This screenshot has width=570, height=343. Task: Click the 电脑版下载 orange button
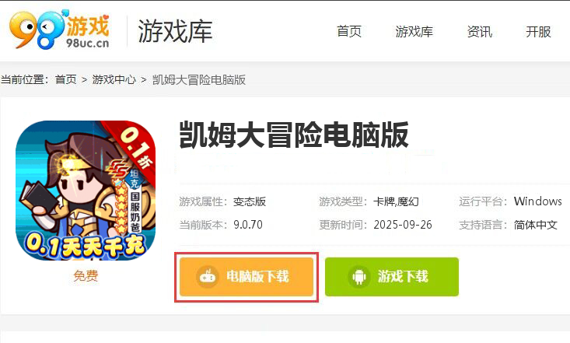click(247, 277)
